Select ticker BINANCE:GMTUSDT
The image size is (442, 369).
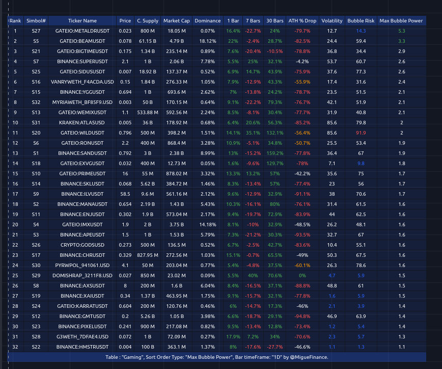tap(82, 316)
